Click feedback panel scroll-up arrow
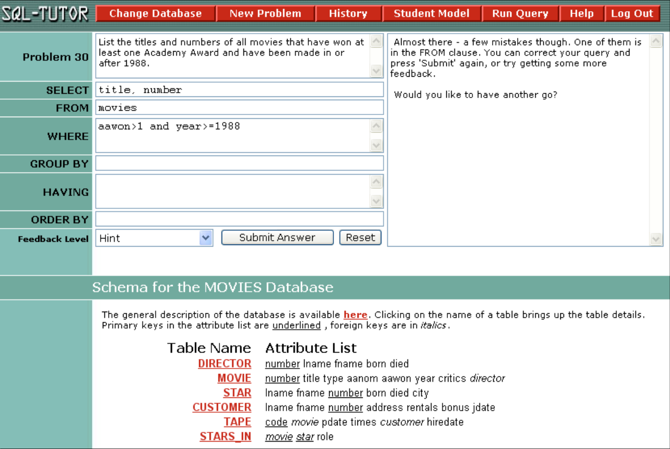This screenshot has width=670, height=449. pos(656,42)
